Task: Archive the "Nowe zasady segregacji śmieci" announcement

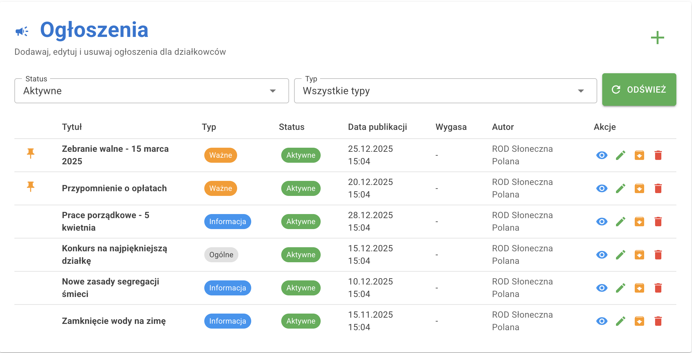Action: pyautogui.click(x=639, y=288)
